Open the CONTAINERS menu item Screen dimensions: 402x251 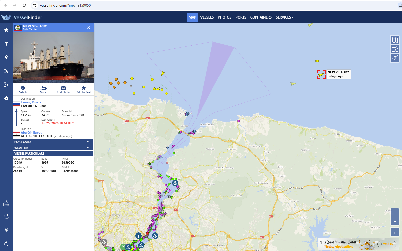tap(261, 17)
